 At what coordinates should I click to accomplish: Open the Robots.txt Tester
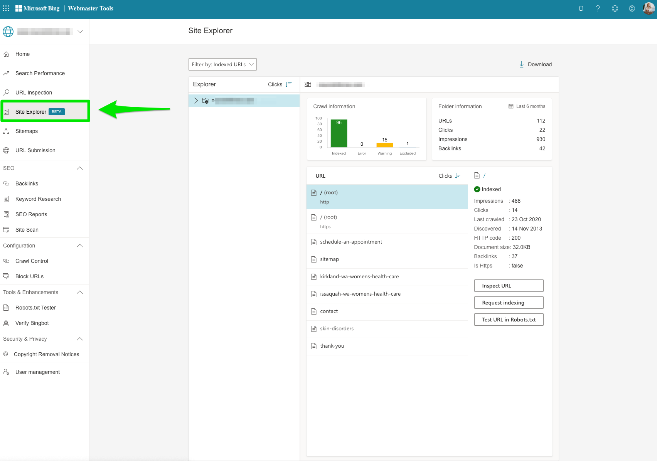coord(35,308)
